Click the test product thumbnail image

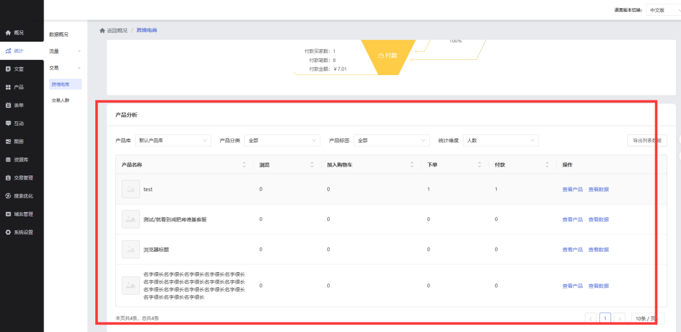click(x=131, y=189)
